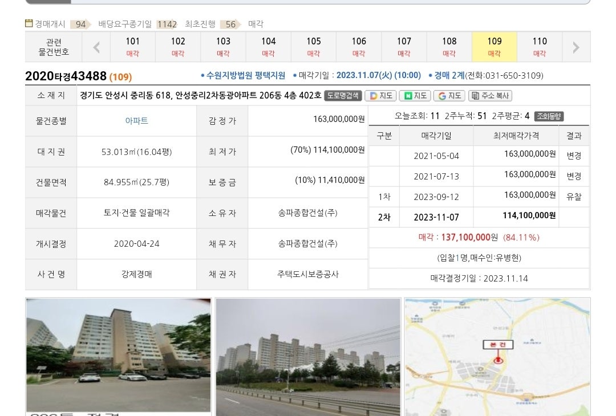Image resolution: width=616 pixels, height=416 pixels.
Task: Select related item 107
Action: (404, 47)
